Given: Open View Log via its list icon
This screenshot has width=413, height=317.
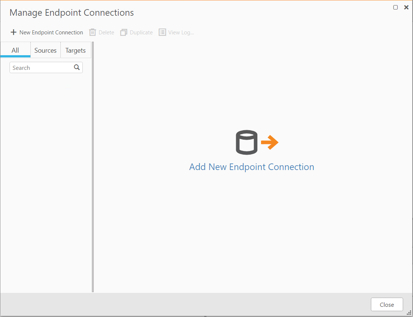Looking at the screenshot, I should tap(162, 32).
